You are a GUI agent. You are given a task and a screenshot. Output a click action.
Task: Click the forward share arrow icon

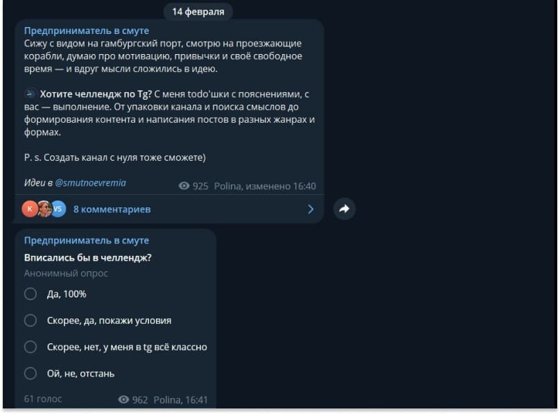[344, 209]
